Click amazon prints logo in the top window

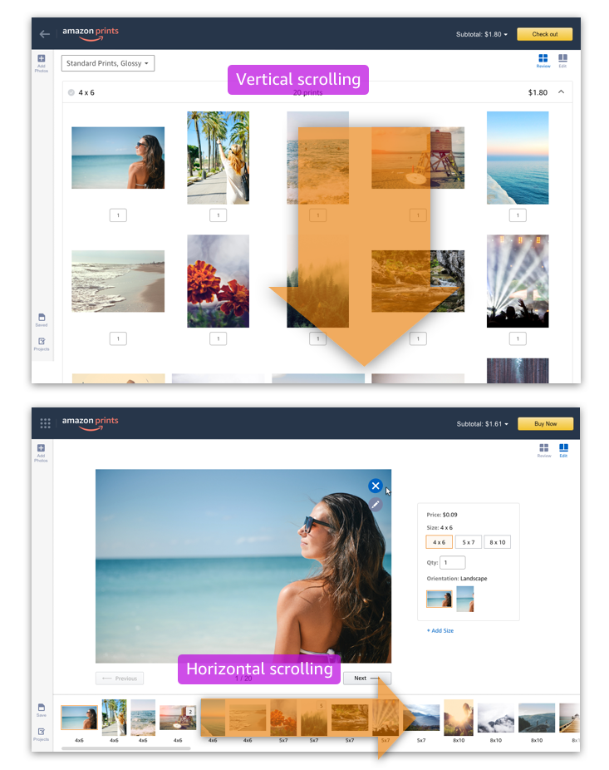(91, 33)
